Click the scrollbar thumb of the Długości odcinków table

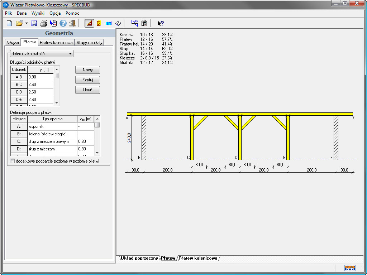(x=57, y=76)
